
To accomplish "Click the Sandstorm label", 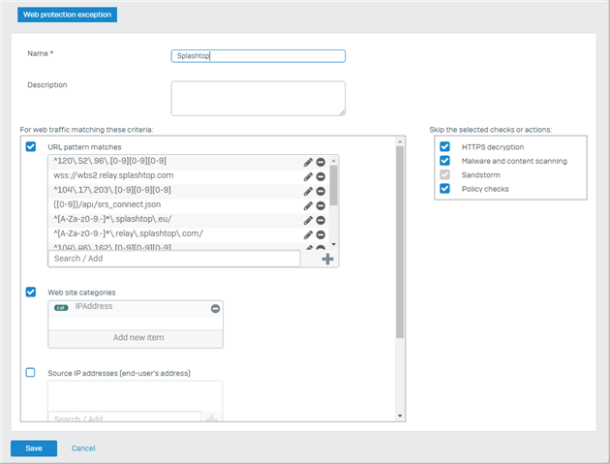I will click(481, 175).
